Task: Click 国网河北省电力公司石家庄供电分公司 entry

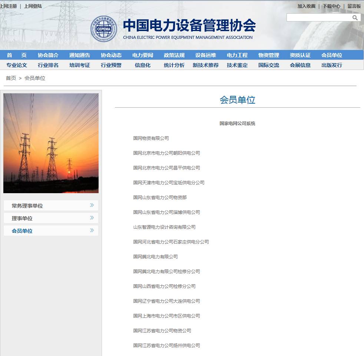Action: point(171,242)
